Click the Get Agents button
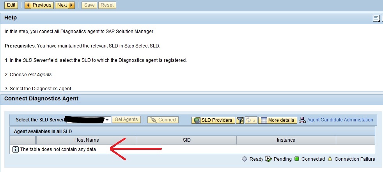The width and height of the screenshot is (383, 172). [x=126, y=119]
